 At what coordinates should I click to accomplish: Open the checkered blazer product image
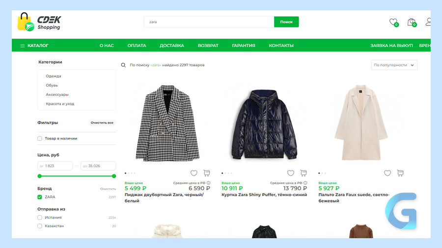point(168,123)
